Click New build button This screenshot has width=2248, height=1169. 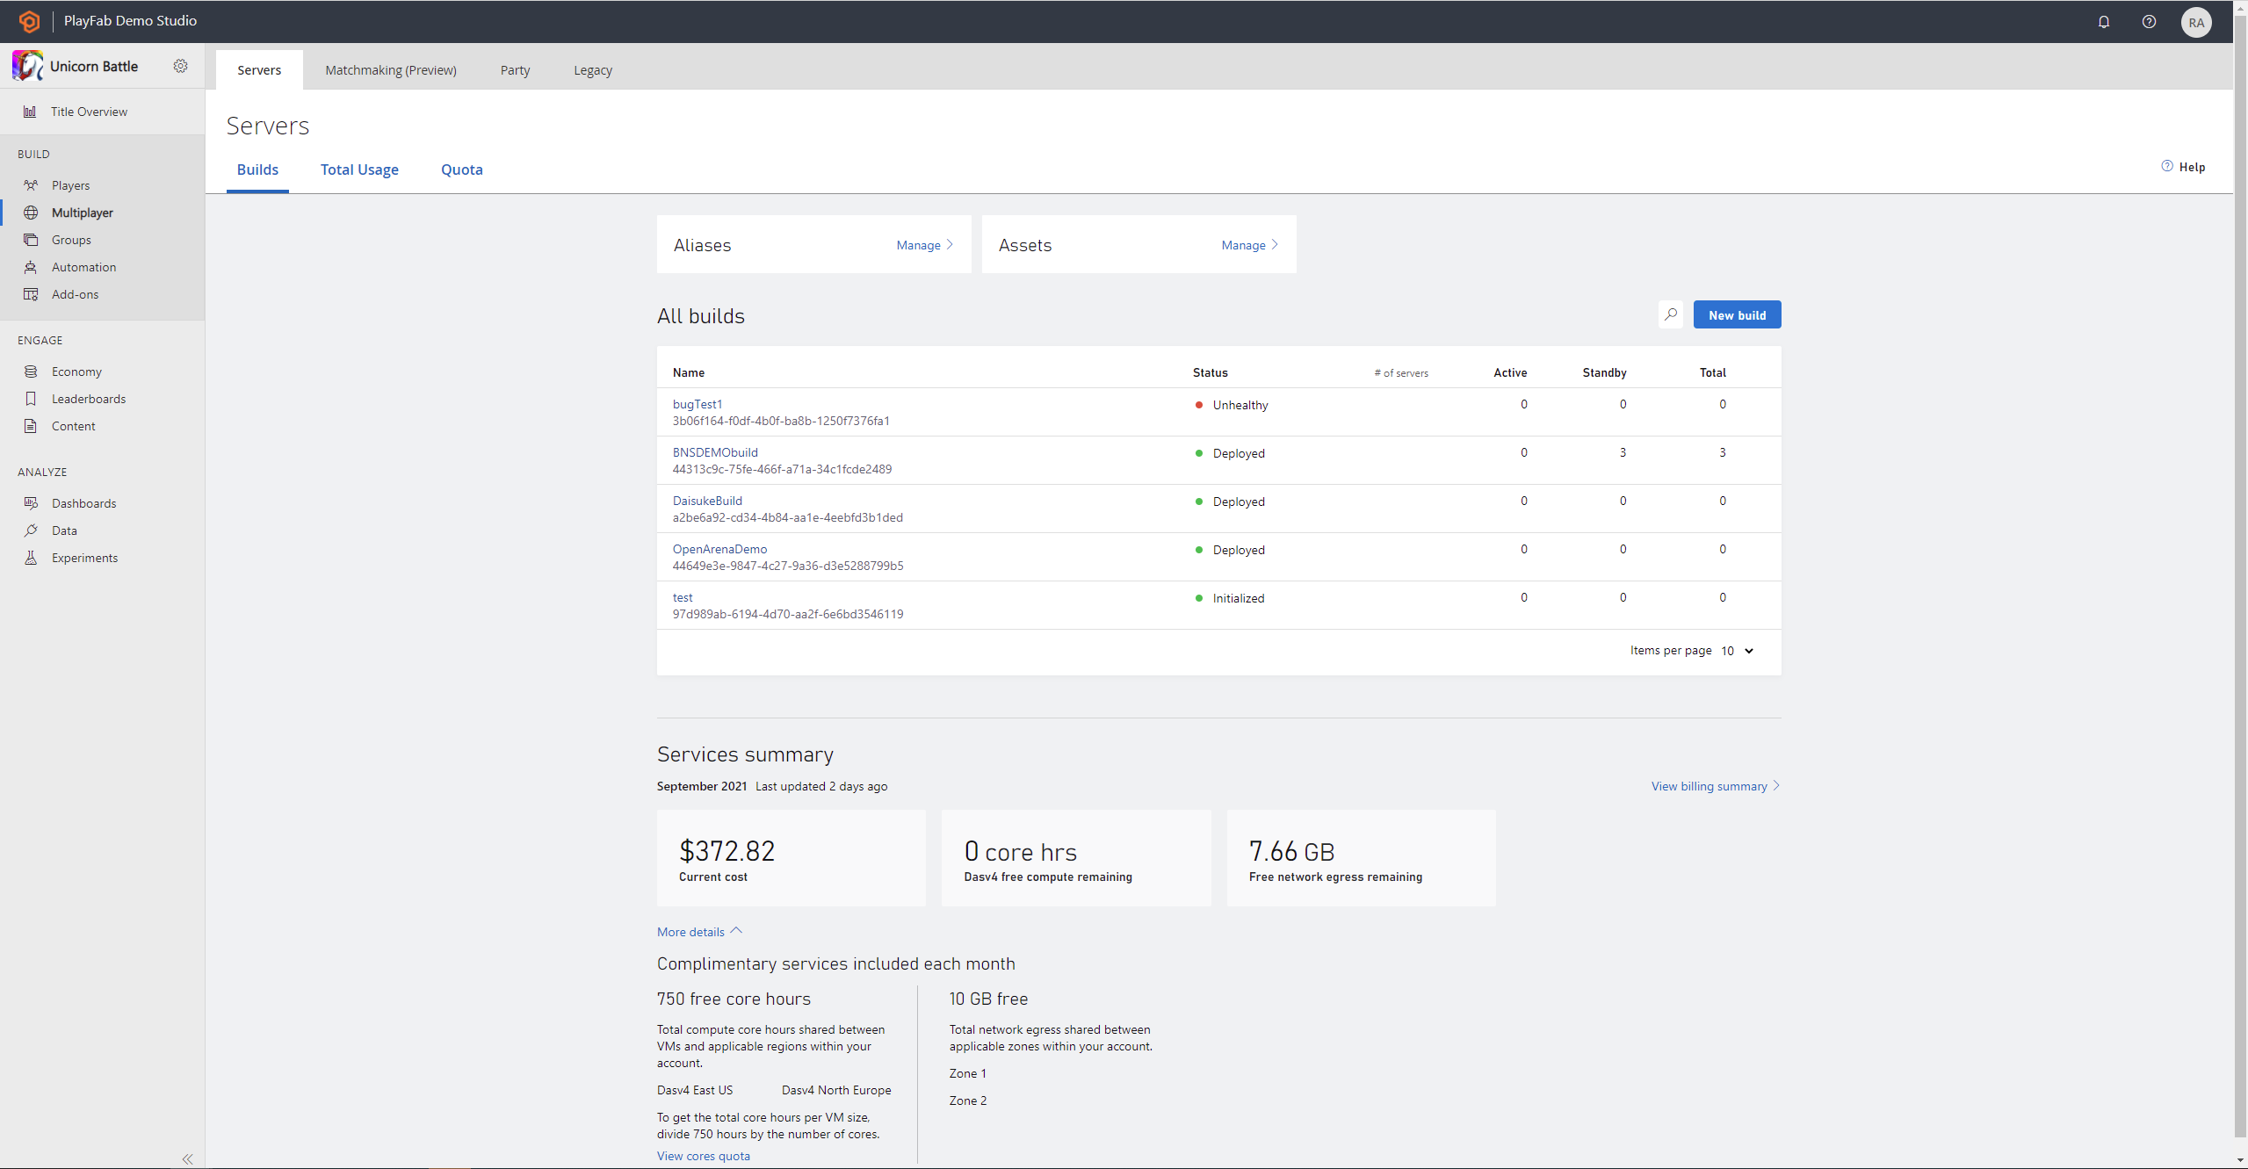pos(1737,315)
